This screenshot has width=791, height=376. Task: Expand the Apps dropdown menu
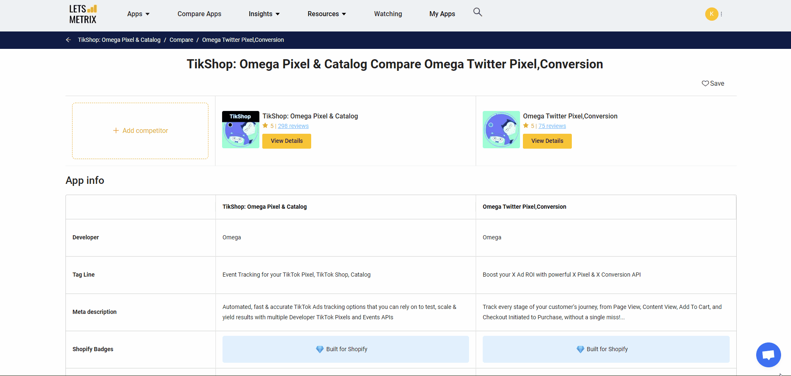click(138, 14)
